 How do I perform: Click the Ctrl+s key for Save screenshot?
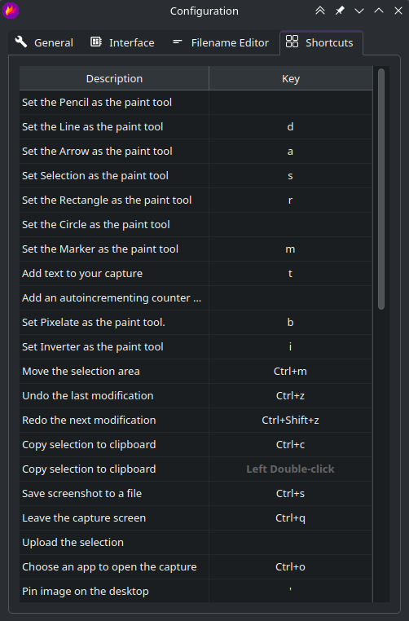click(291, 494)
